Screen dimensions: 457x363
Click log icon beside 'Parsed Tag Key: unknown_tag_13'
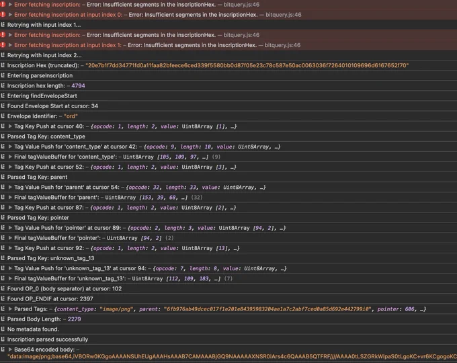(3, 258)
